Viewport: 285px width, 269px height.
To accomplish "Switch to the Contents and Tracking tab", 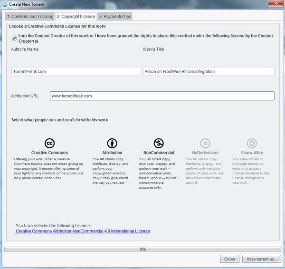I will click(x=30, y=16).
